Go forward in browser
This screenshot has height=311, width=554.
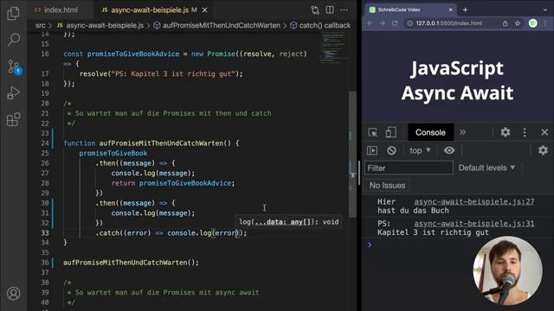pyautogui.click(x=383, y=23)
